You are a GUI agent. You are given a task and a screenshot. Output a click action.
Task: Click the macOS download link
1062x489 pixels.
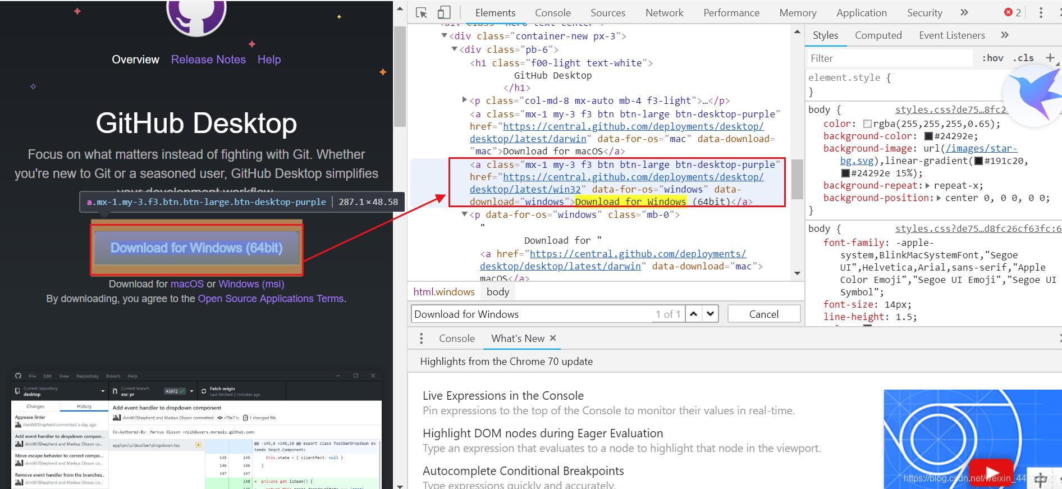tap(187, 284)
